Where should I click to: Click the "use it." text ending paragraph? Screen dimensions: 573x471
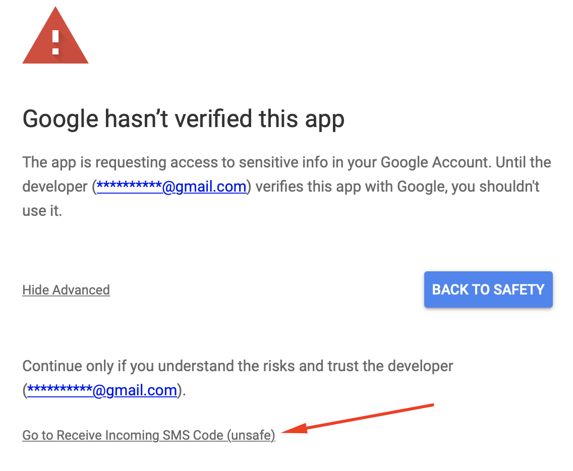(42, 210)
